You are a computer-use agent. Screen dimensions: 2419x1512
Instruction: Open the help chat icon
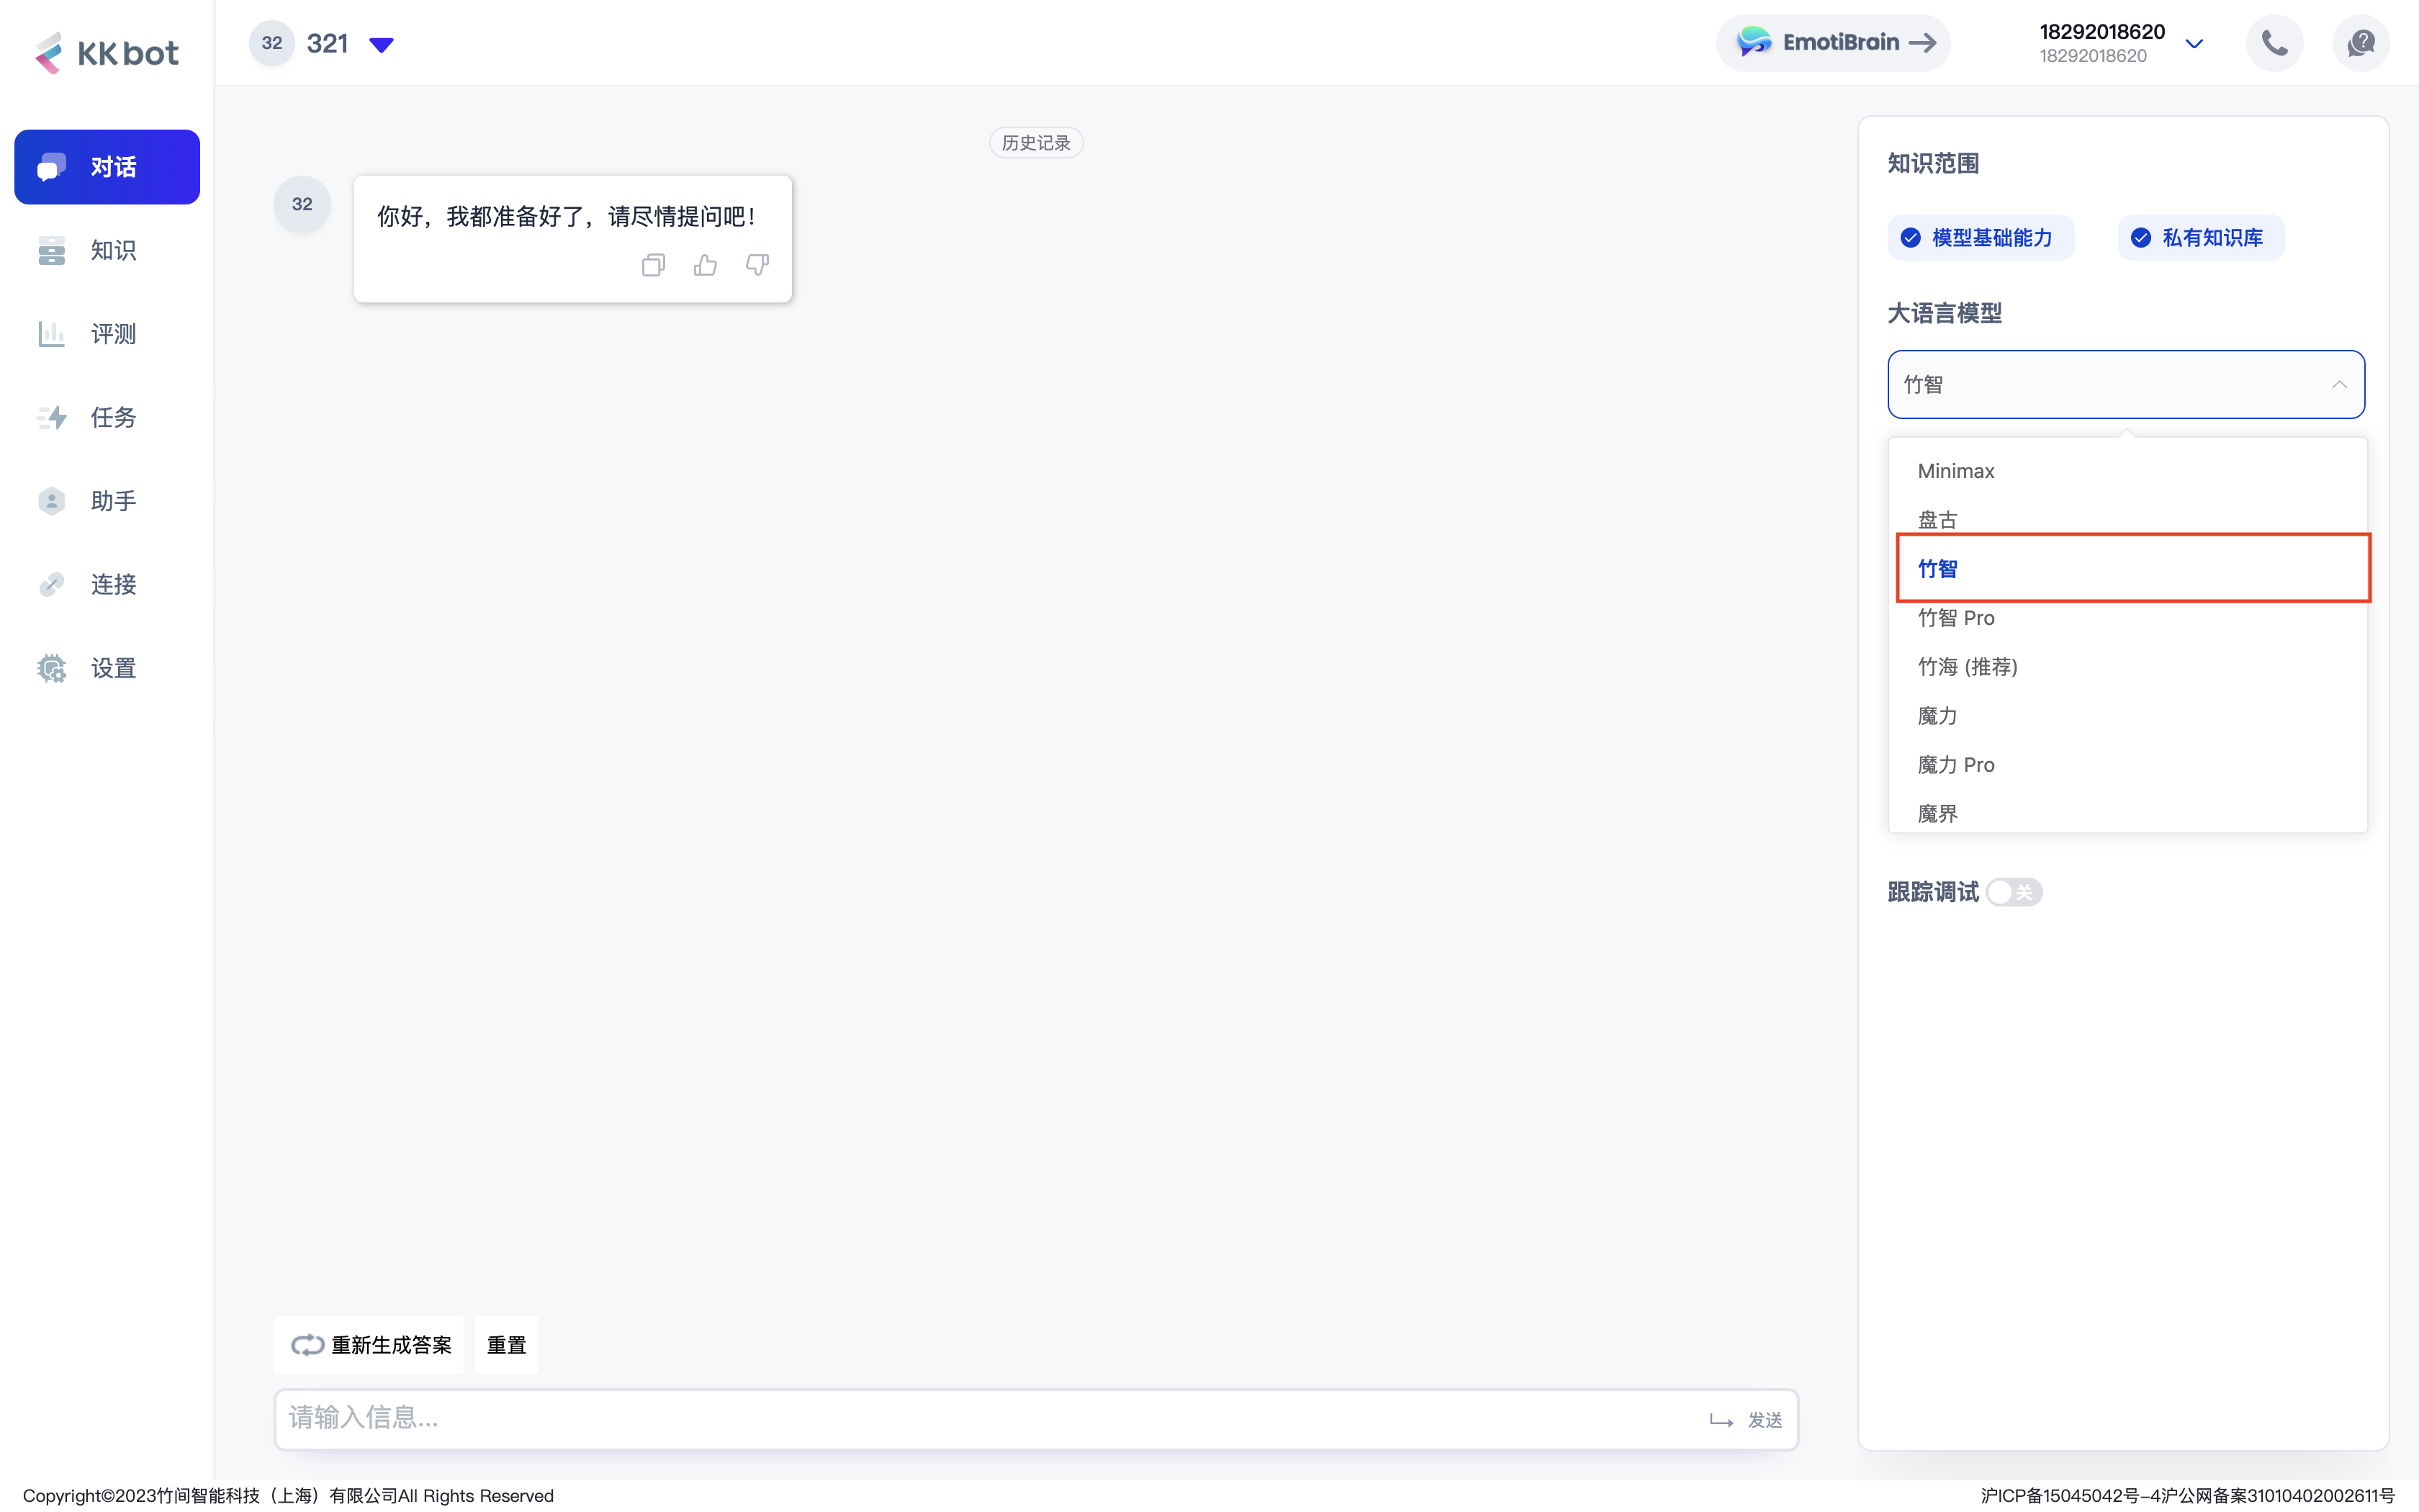(x=2360, y=43)
